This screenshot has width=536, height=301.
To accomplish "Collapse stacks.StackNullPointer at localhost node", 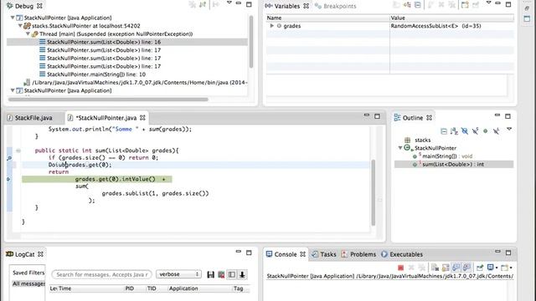I will pyautogui.click(x=20, y=26).
